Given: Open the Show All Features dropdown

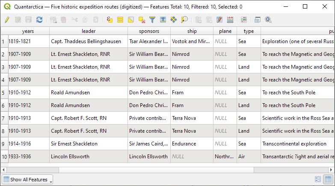Looking at the screenshot, I should [x=27, y=180].
